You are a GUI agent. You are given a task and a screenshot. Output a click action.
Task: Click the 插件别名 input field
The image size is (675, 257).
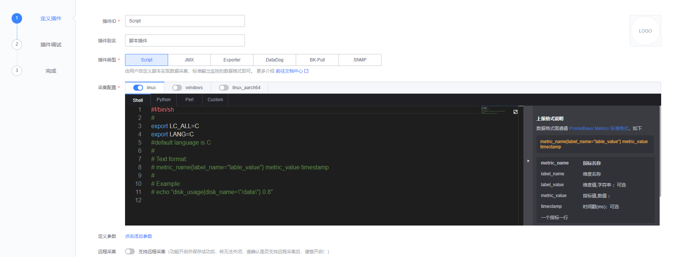(x=185, y=40)
